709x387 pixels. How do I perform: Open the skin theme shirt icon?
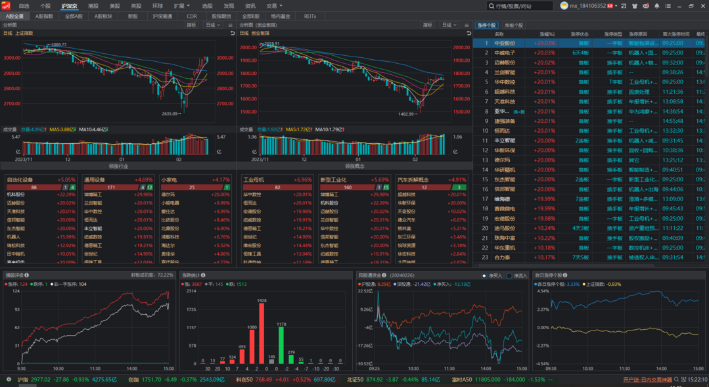[634, 6]
